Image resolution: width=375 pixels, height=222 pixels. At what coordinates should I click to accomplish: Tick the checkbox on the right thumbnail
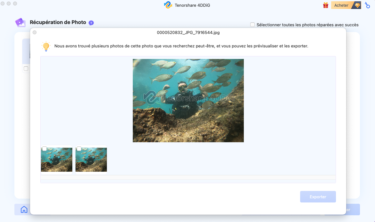click(x=79, y=149)
